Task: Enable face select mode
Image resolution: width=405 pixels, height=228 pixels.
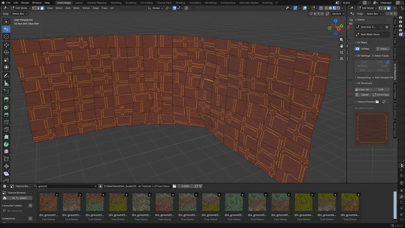Action: 42,8
